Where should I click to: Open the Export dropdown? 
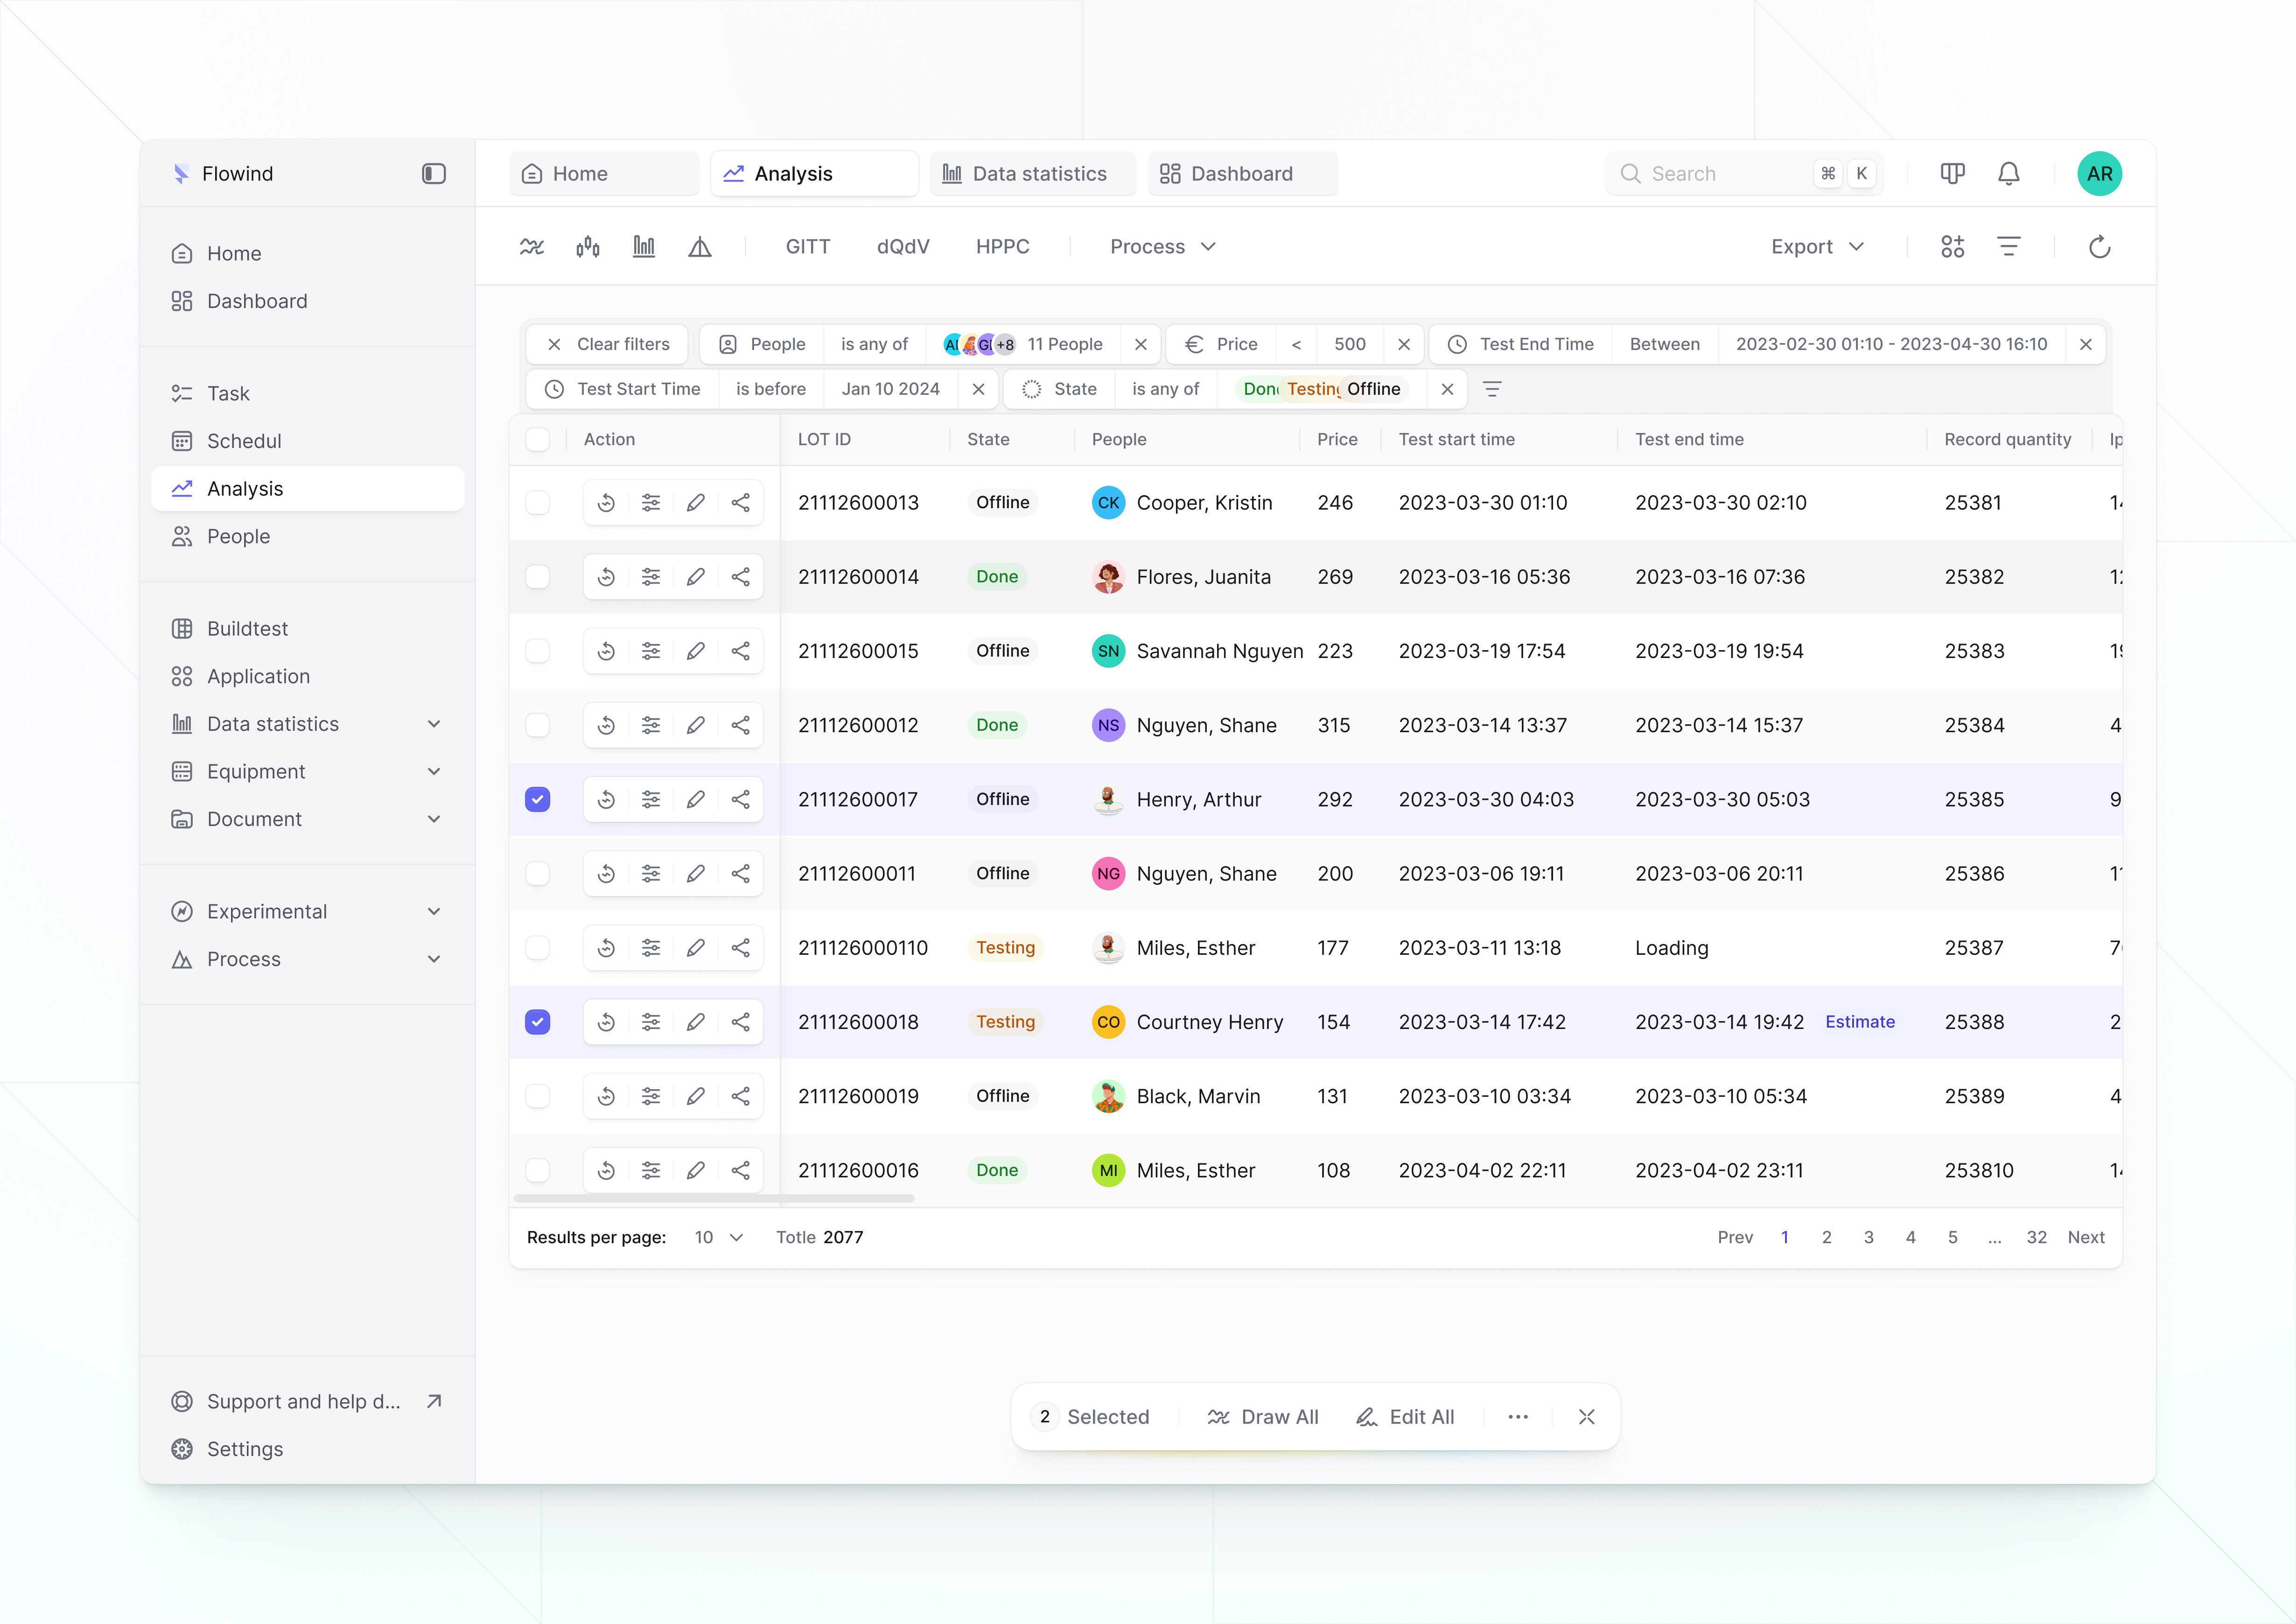(1816, 246)
